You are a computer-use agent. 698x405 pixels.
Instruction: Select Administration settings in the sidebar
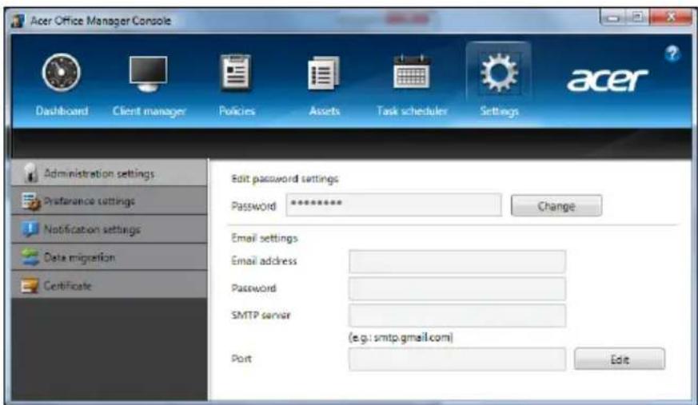109,173
